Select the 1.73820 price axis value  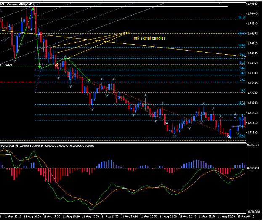[x=252, y=93]
